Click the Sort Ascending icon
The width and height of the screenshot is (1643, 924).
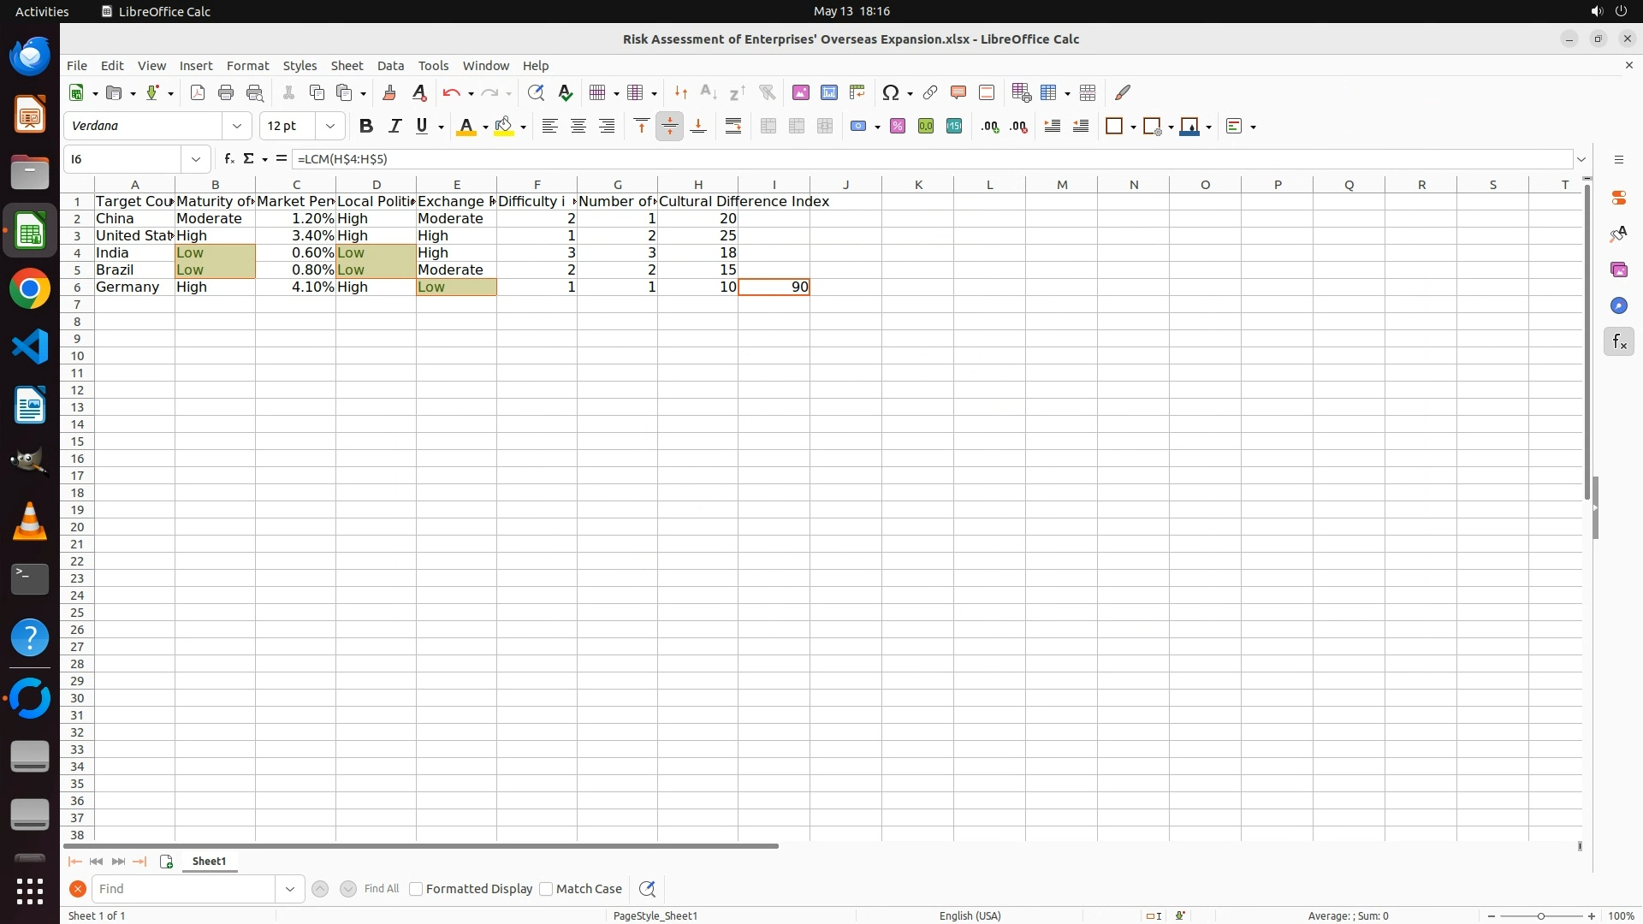click(x=709, y=92)
